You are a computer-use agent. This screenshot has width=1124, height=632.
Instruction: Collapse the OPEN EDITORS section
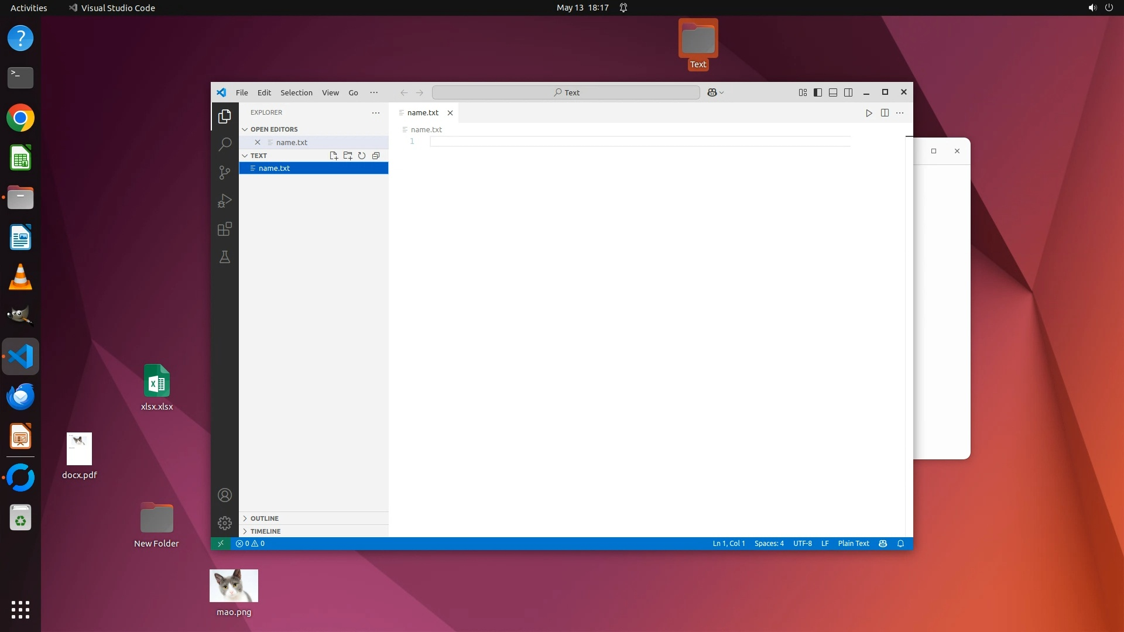point(274,129)
